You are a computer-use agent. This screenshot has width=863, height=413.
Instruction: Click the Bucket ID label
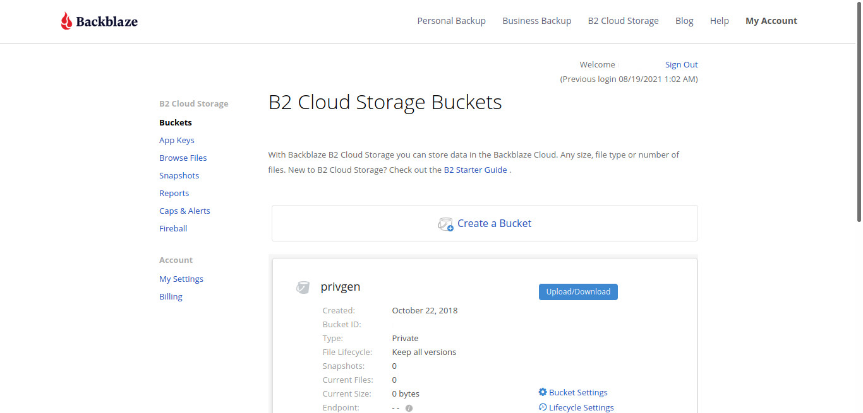342,324
